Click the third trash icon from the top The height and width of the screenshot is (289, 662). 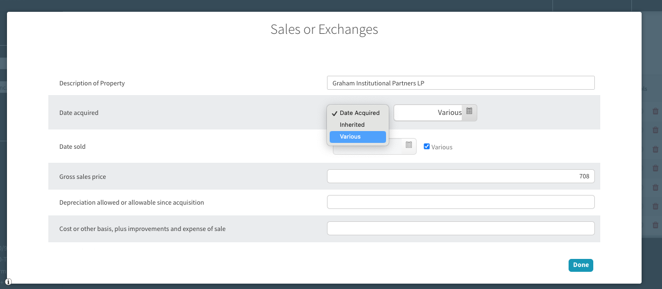tap(655, 149)
